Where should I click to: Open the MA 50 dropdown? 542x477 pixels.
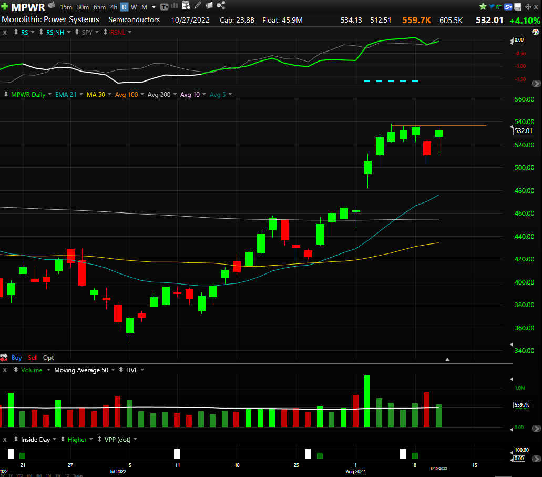(x=109, y=94)
